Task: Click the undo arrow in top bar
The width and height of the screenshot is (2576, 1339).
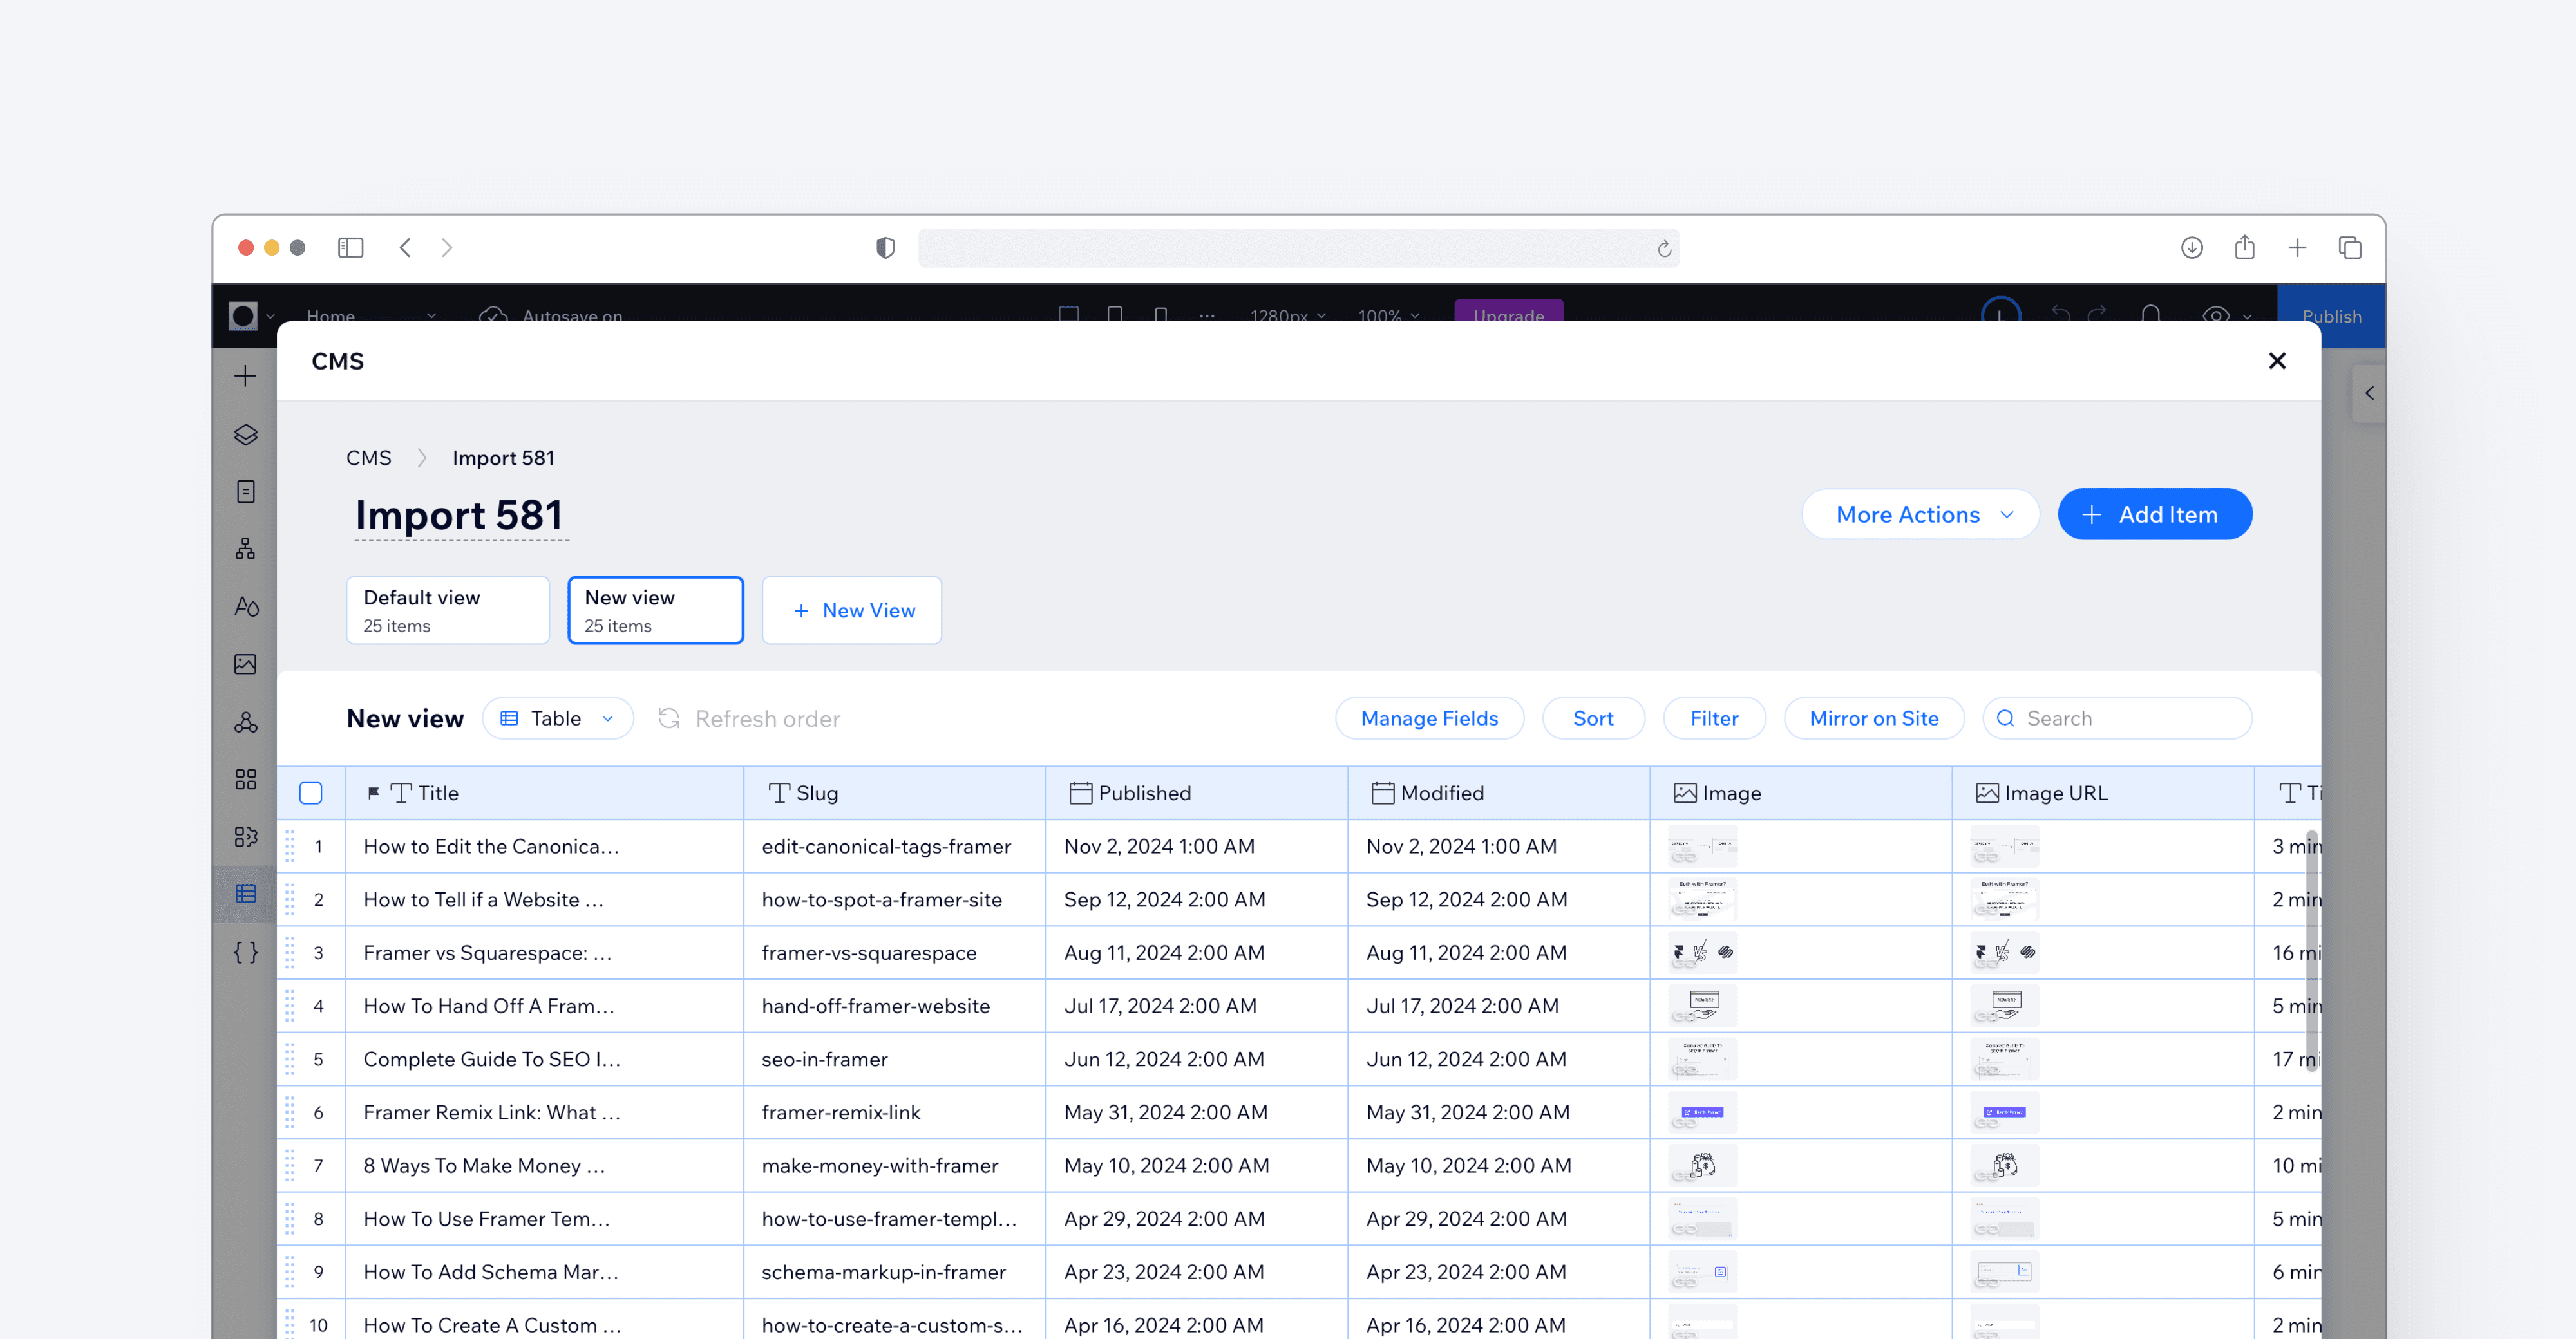Action: [2060, 314]
